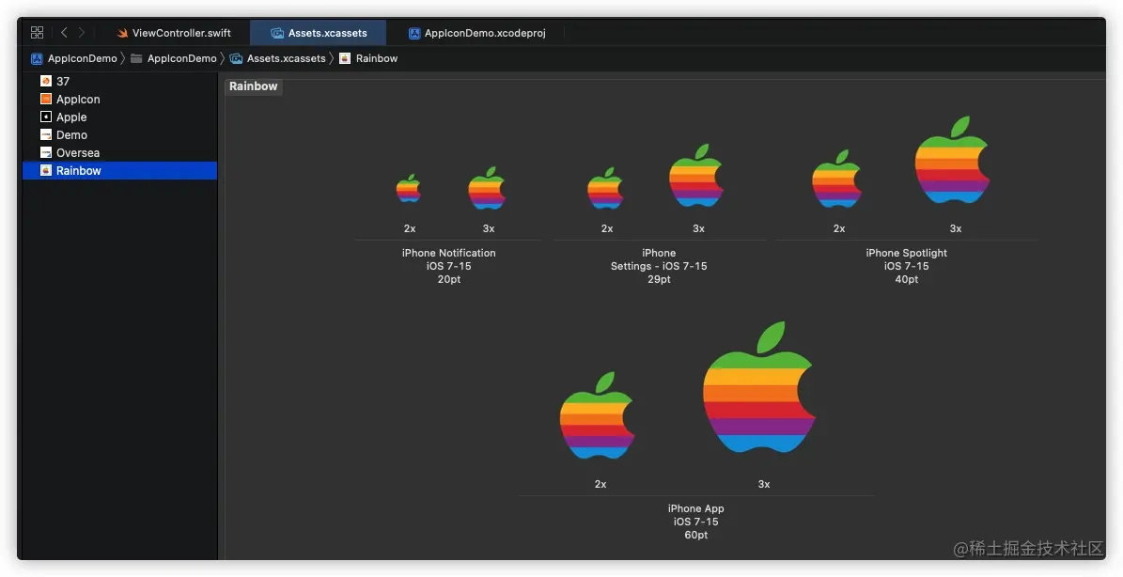The image size is (1123, 577).
Task: Click the icon next to 37
Action: [46, 81]
